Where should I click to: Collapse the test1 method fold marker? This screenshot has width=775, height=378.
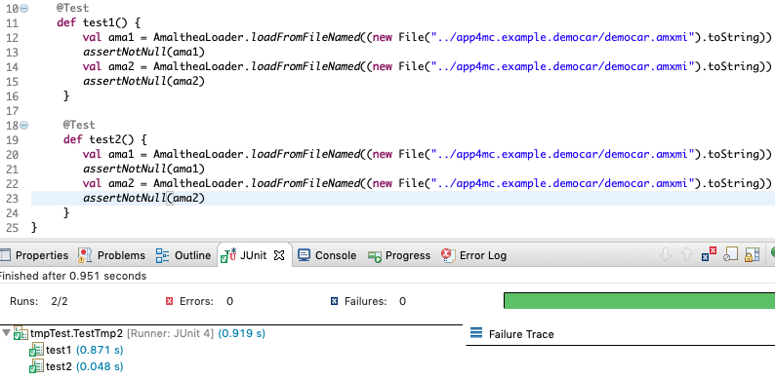[24, 9]
